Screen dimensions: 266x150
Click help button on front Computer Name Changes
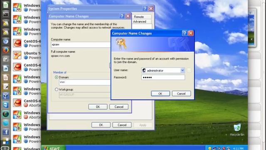185,33
